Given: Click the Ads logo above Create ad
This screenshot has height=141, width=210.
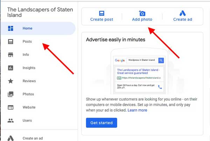Looking at the screenshot, I should click(x=183, y=13).
